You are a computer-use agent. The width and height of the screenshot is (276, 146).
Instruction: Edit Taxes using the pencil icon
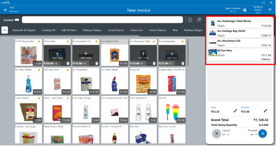[235, 111]
